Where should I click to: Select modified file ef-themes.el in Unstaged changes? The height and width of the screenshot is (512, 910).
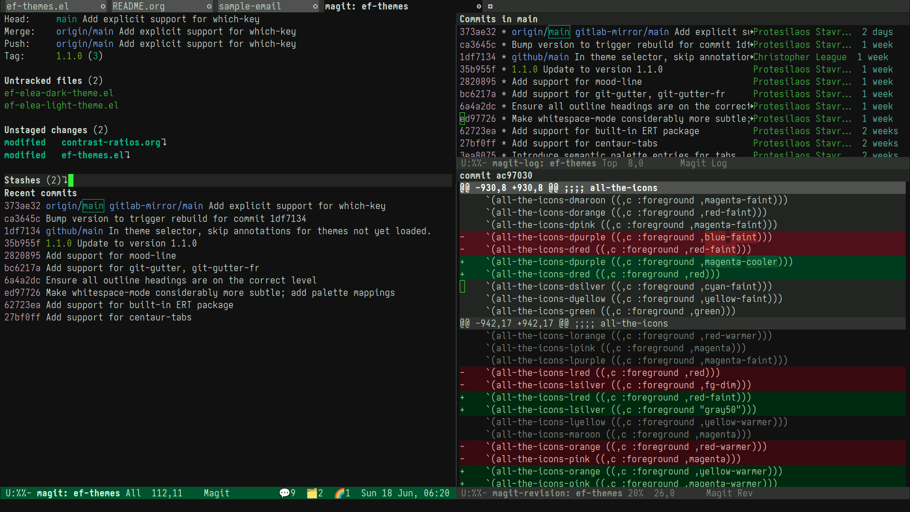pos(93,155)
